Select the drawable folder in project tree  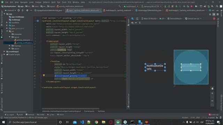[17, 34]
